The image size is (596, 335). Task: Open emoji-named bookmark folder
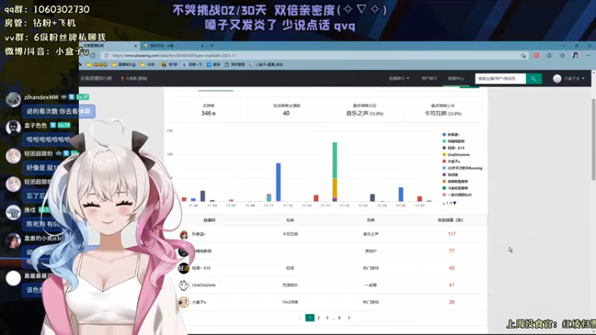coord(97,65)
